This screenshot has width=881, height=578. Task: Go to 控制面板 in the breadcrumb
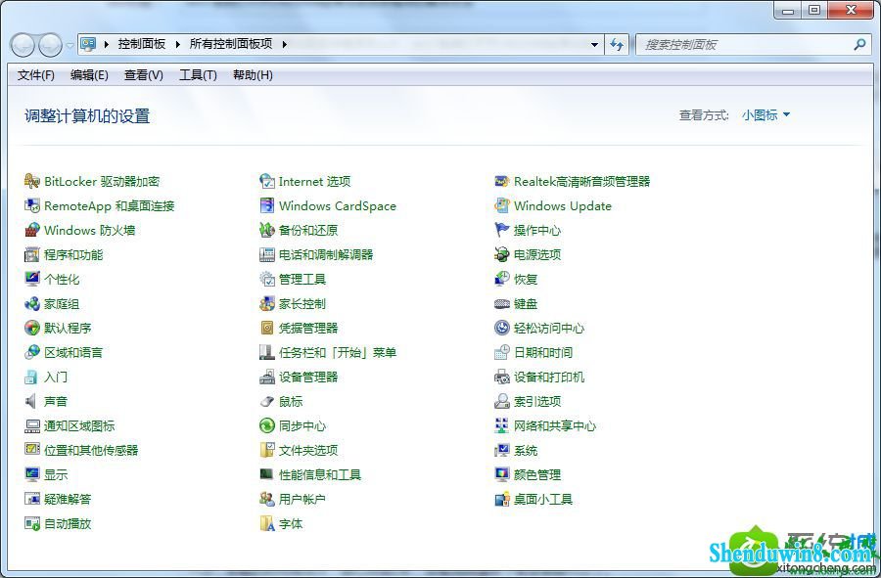(x=142, y=44)
